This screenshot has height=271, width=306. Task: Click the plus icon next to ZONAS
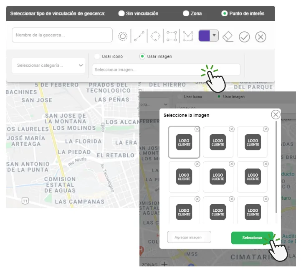164,264
